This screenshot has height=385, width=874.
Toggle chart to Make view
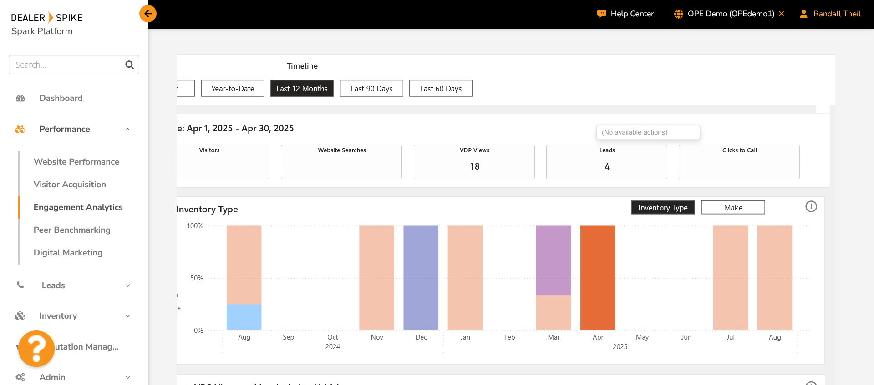click(732, 207)
